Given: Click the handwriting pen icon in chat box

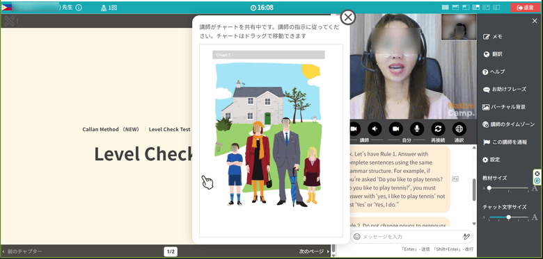Looking at the screenshot, I should 466,237.
